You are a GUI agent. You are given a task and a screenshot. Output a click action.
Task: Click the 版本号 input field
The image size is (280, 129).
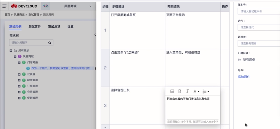pos(259,11)
